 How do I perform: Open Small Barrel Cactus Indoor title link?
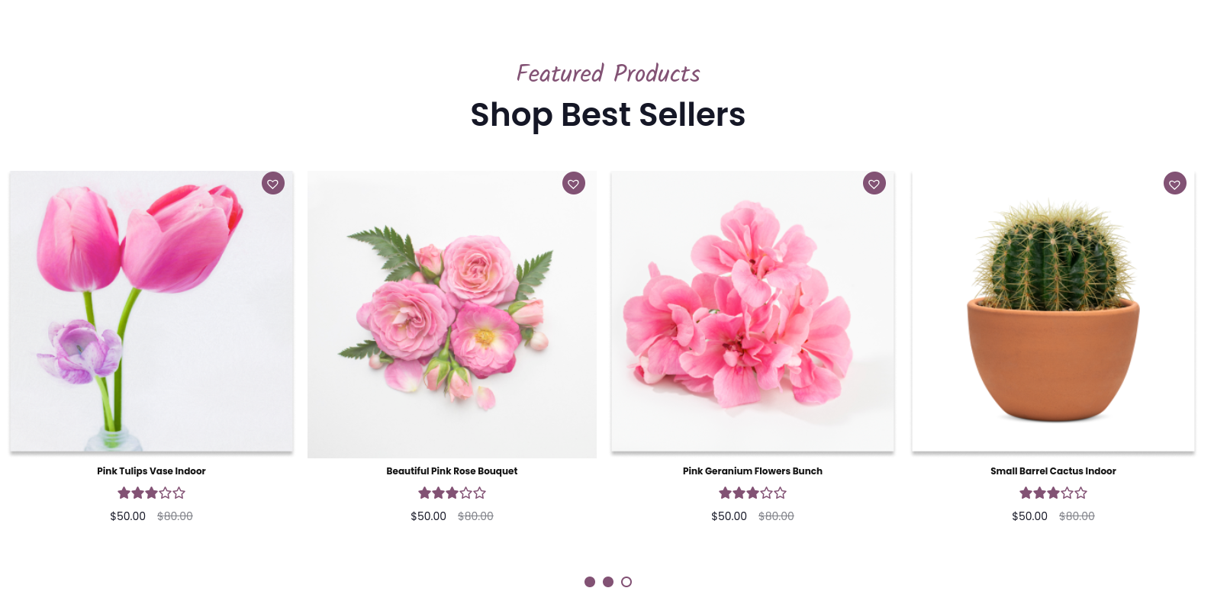[1053, 471]
